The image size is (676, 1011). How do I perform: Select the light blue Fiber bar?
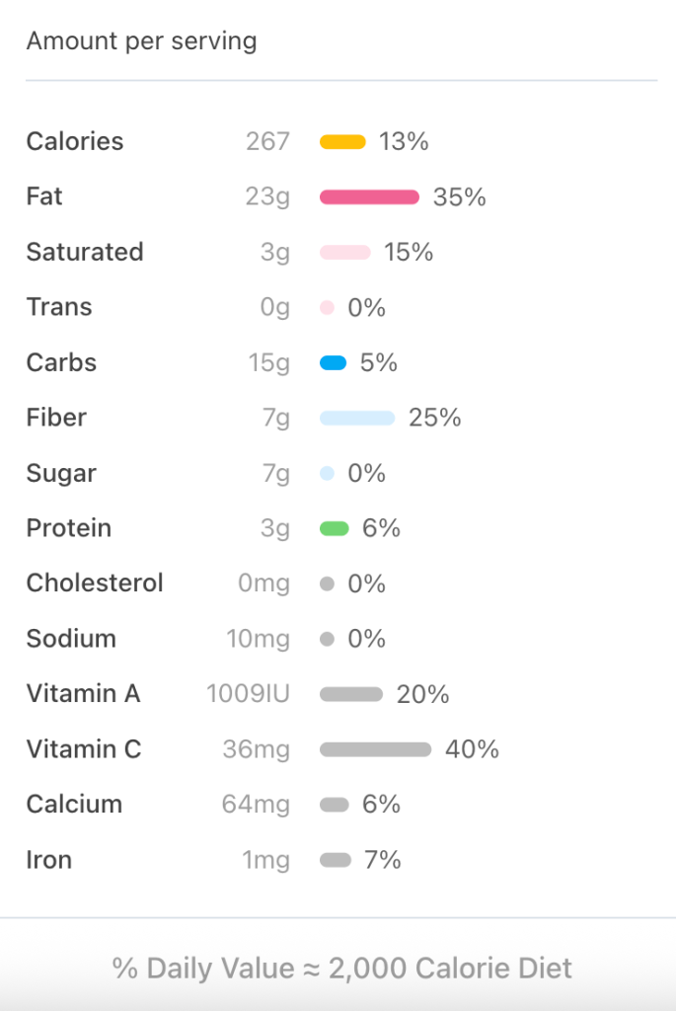(356, 419)
